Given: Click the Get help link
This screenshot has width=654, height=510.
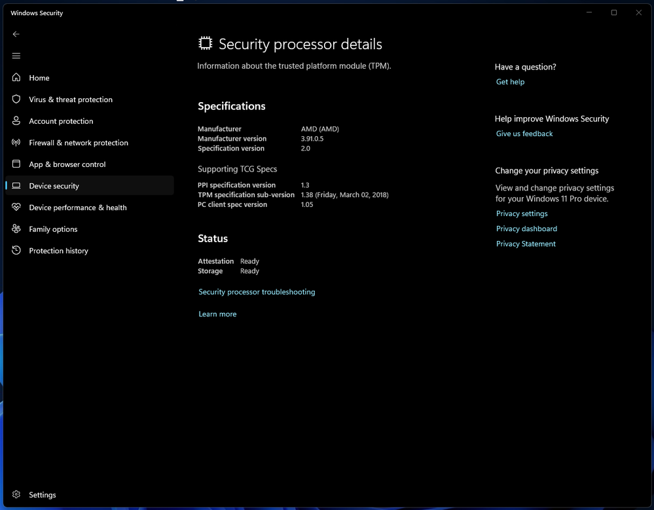Looking at the screenshot, I should pyautogui.click(x=510, y=82).
